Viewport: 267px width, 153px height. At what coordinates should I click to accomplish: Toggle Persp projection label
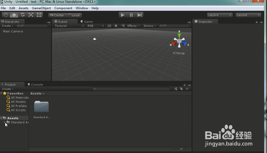(179, 53)
